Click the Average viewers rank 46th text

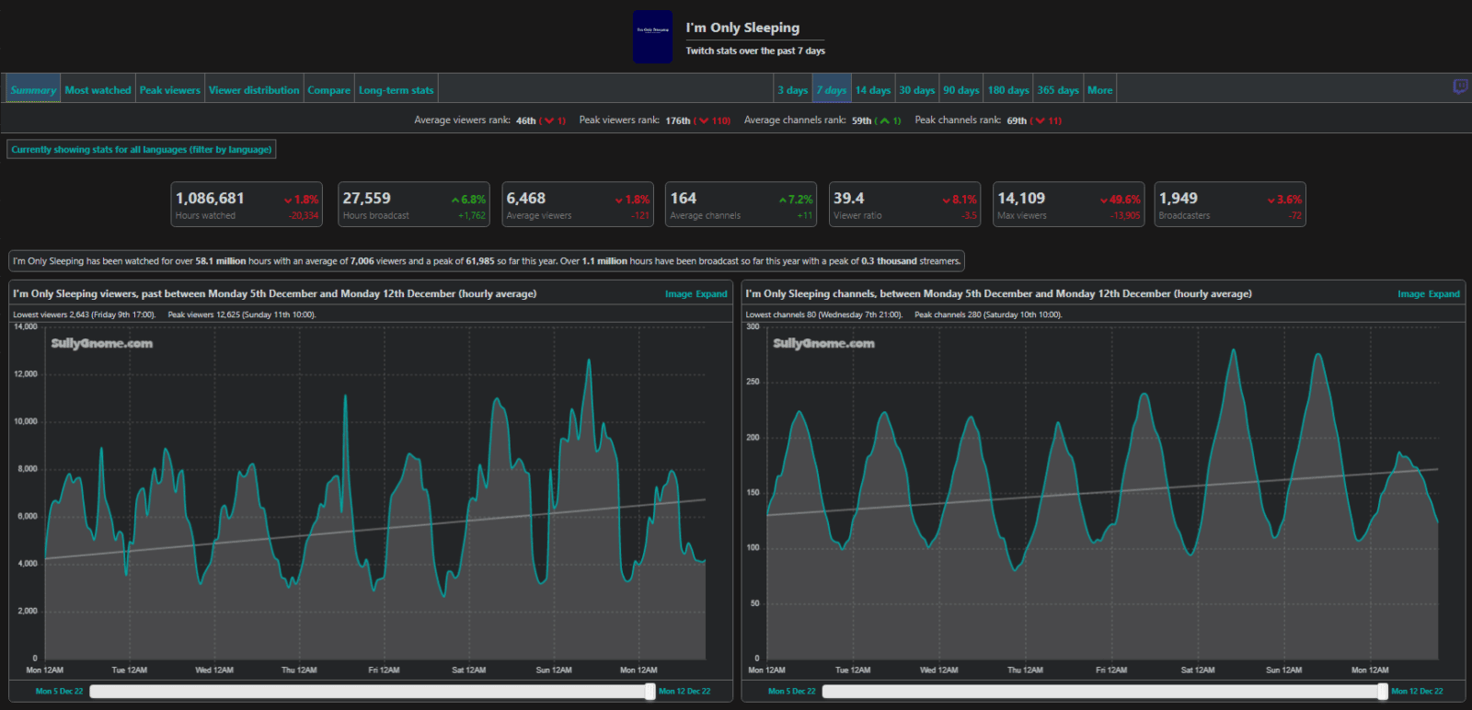(489, 120)
